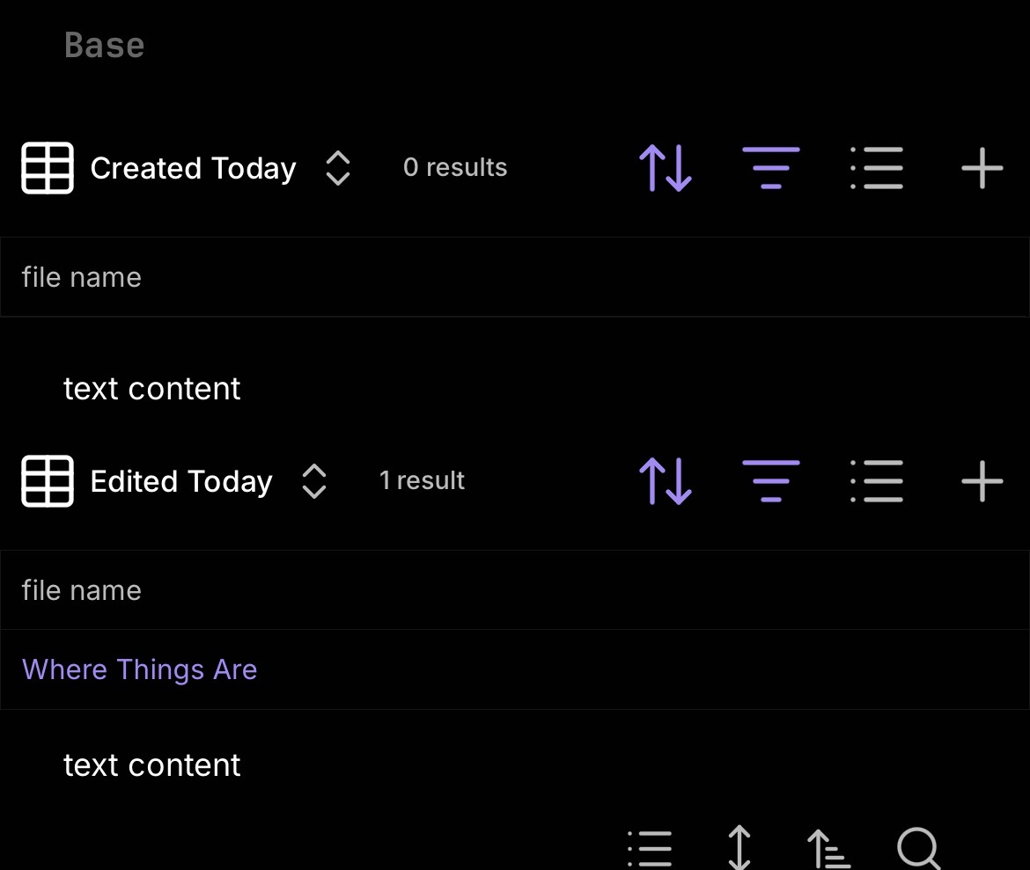Click the bottom vertical double-arrow icon
This screenshot has height=870, width=1030.
pyautogui.click(x=739, y=848)
